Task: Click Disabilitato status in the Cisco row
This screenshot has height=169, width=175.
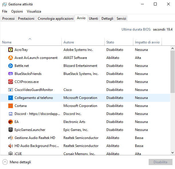Action: (115, 90)
